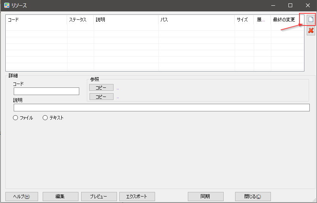
Task: Click the 閉じる(C) button
Action: point(253,196)
